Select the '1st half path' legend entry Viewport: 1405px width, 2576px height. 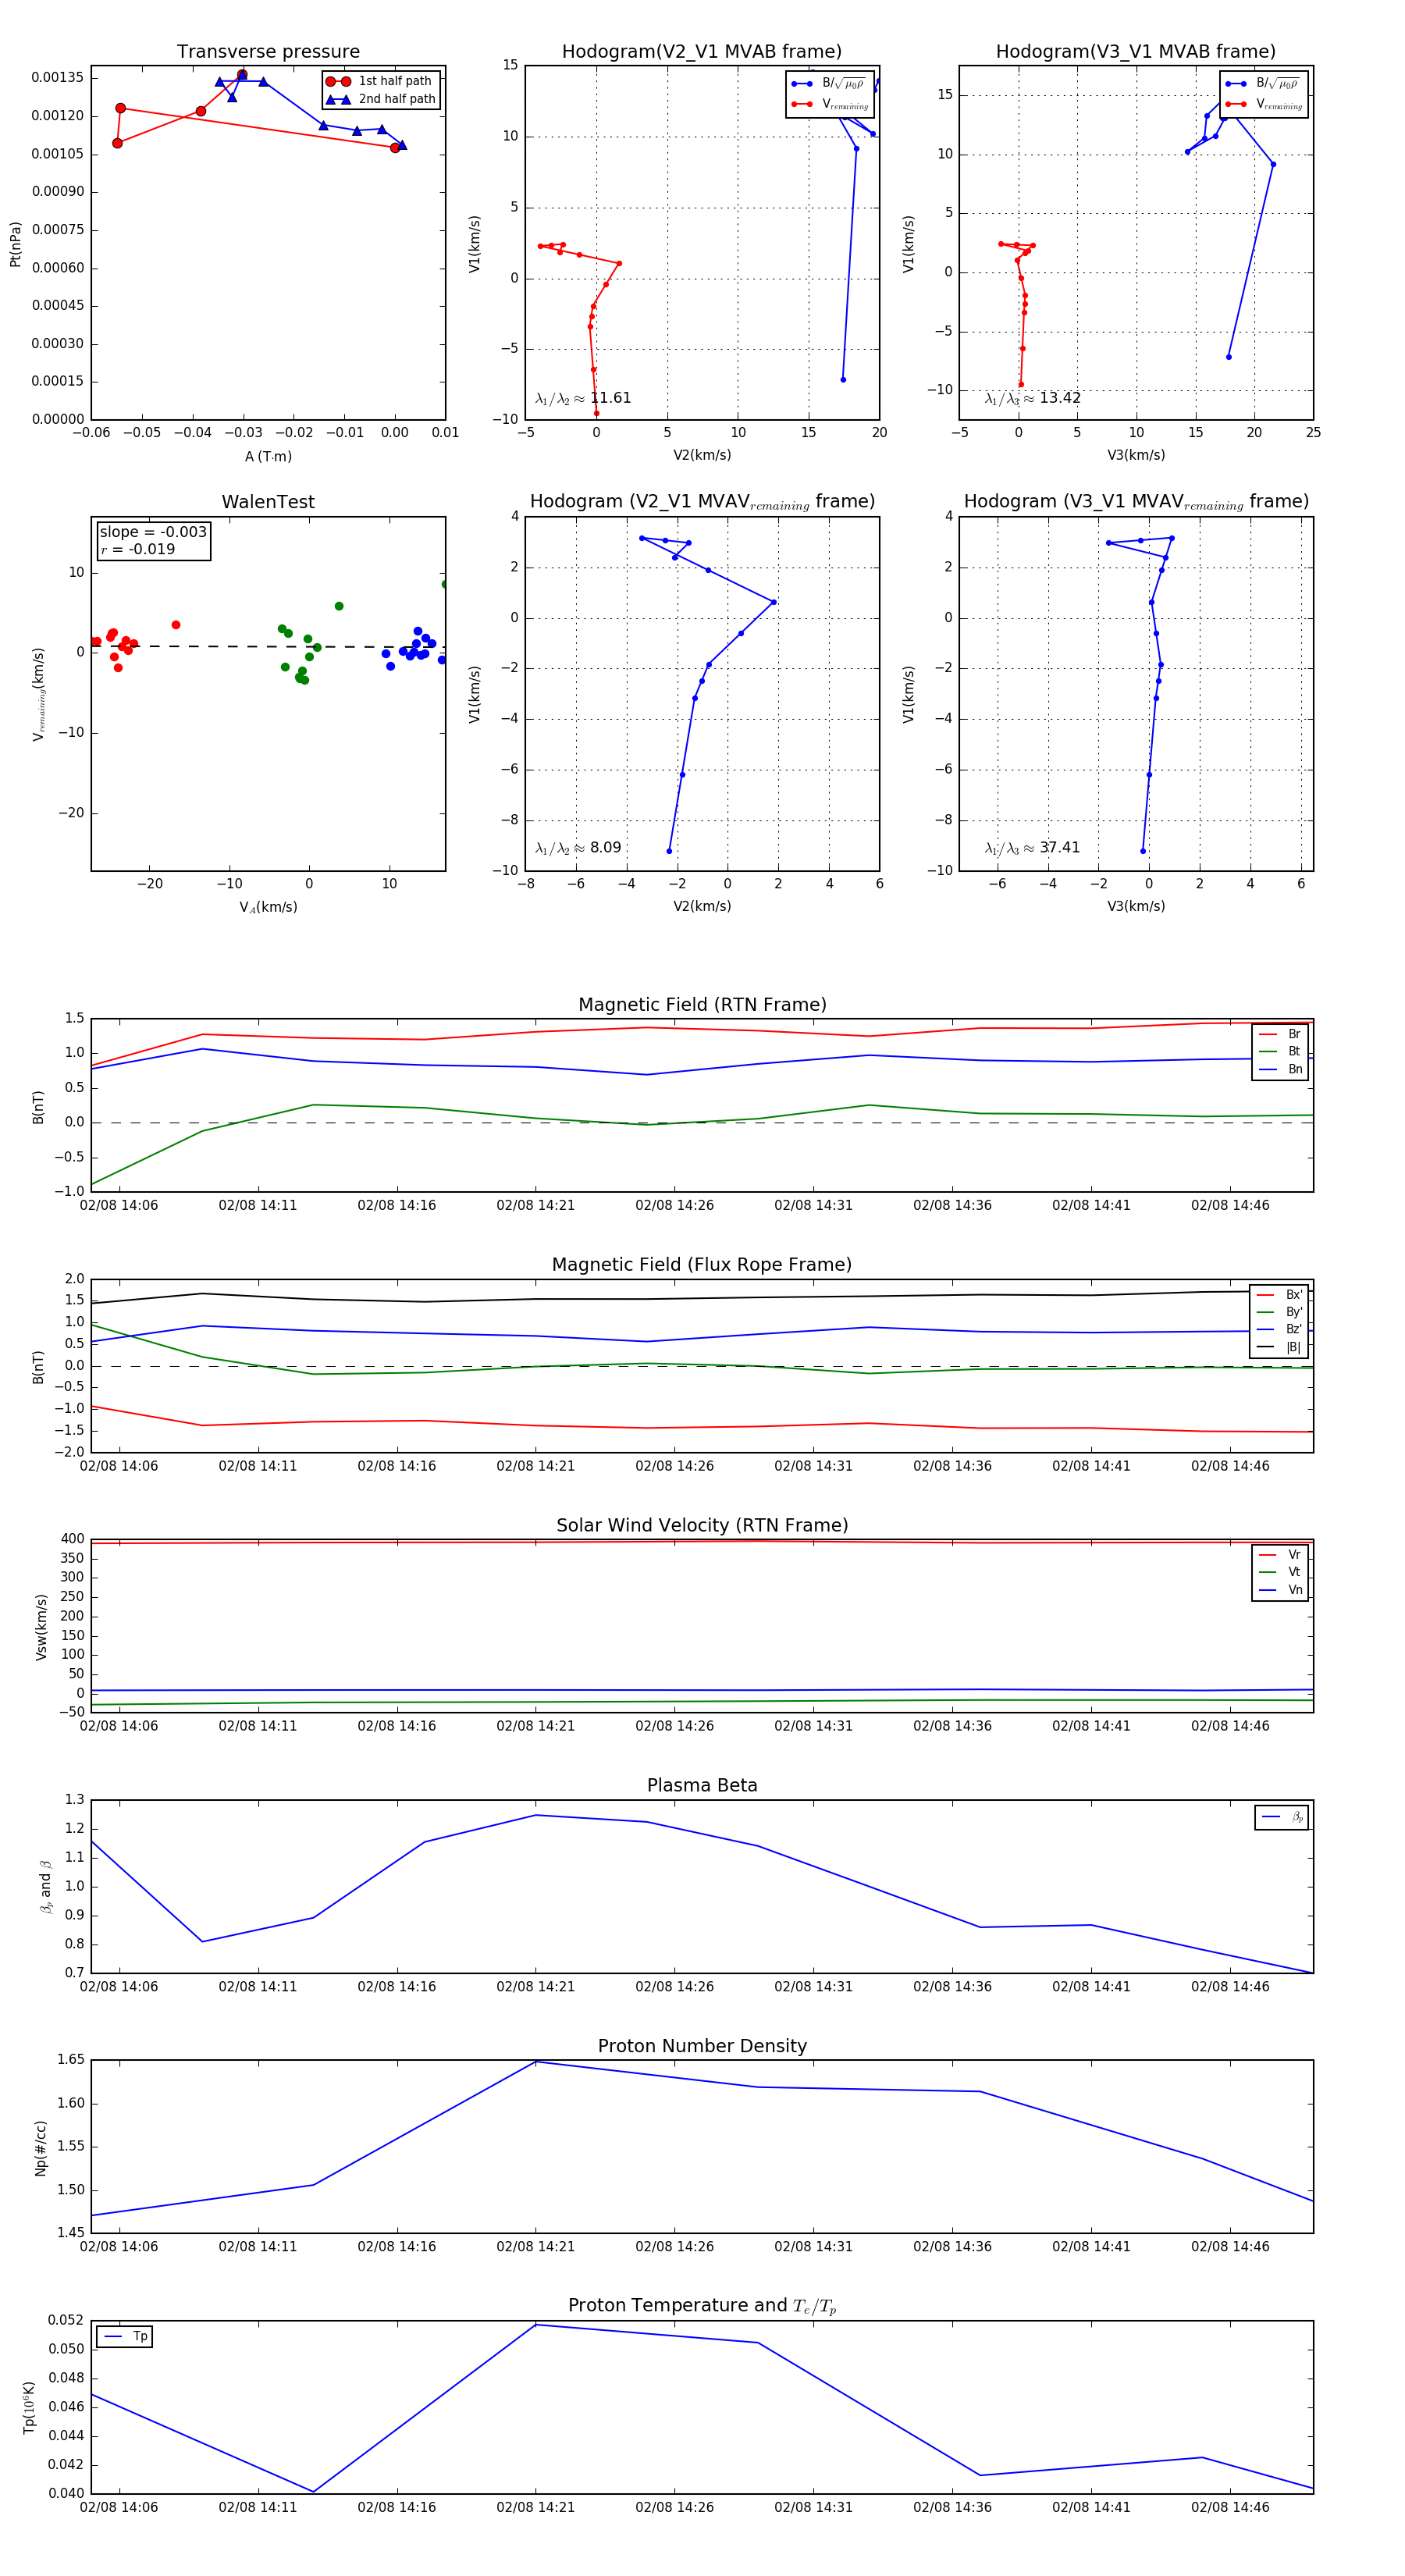379,81
